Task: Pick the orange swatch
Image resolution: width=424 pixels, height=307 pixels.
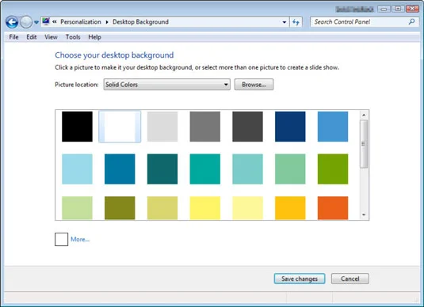Action: (333, 208)
